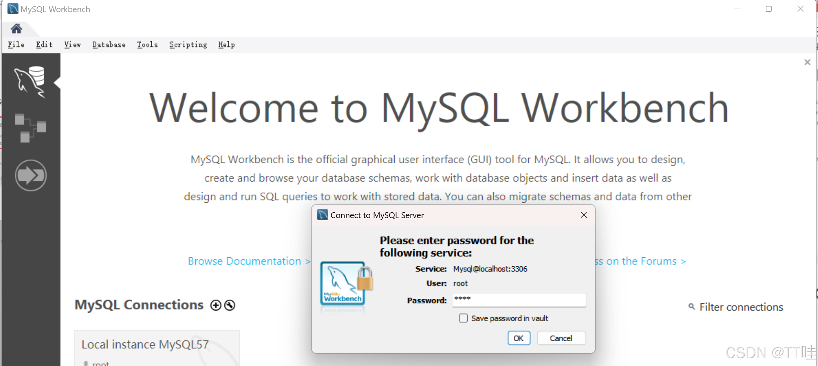Open the Help menu

click(227, 45)
